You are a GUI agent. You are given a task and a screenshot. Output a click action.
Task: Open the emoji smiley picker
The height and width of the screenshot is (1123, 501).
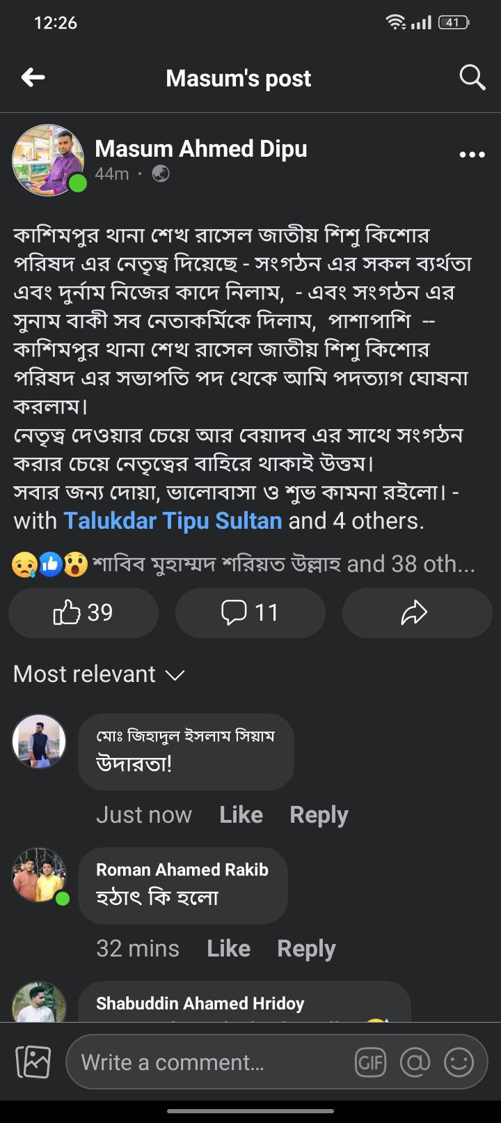(x=459, y=1062)
